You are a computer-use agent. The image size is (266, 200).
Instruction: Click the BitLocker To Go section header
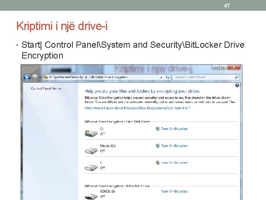point(117,186)
